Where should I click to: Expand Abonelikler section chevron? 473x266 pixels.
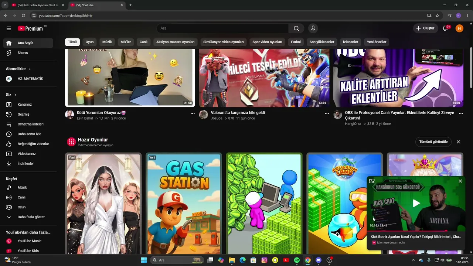(30, 69)
